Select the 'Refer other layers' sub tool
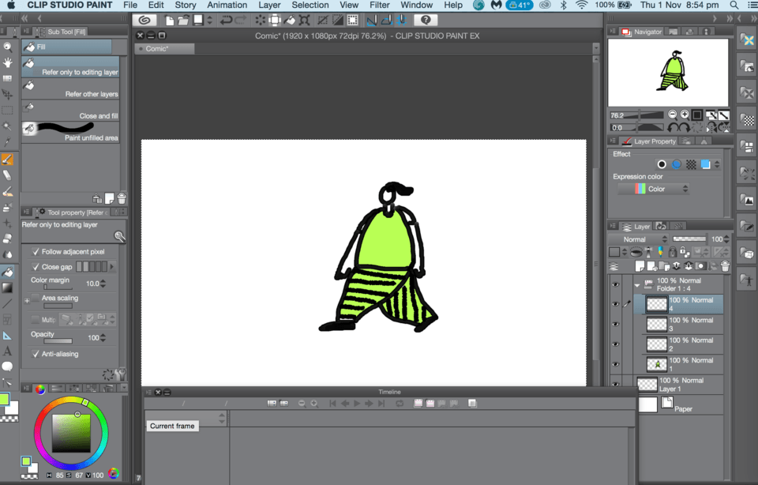 pyautogui.click(x=71, y=89)
